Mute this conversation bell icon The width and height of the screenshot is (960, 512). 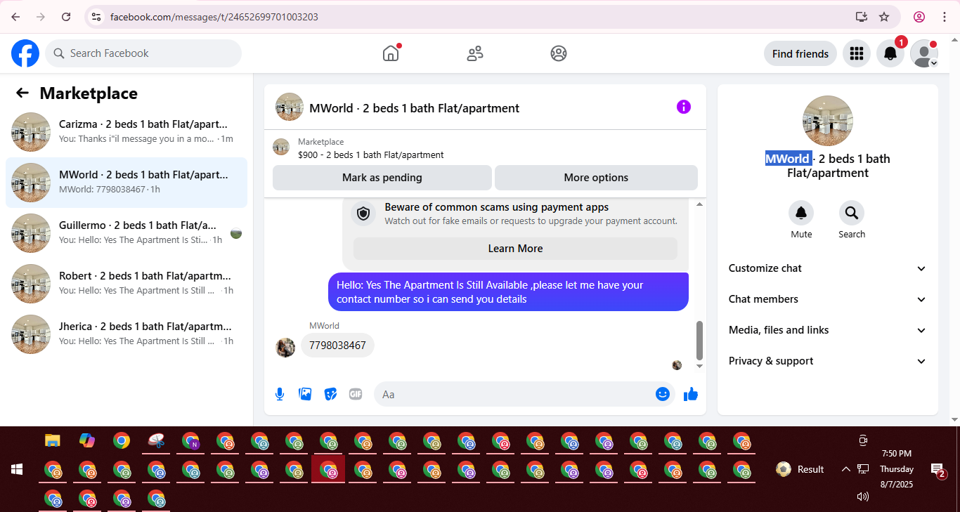[x=801, y=213]
